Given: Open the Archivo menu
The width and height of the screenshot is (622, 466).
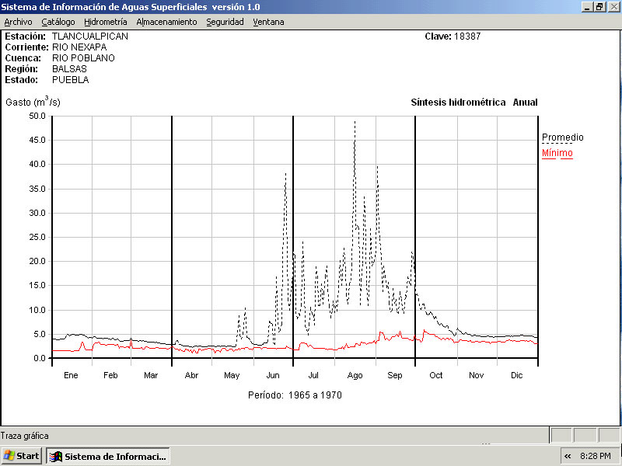Looking at the screenshot, I should click(x=19, y=22).
